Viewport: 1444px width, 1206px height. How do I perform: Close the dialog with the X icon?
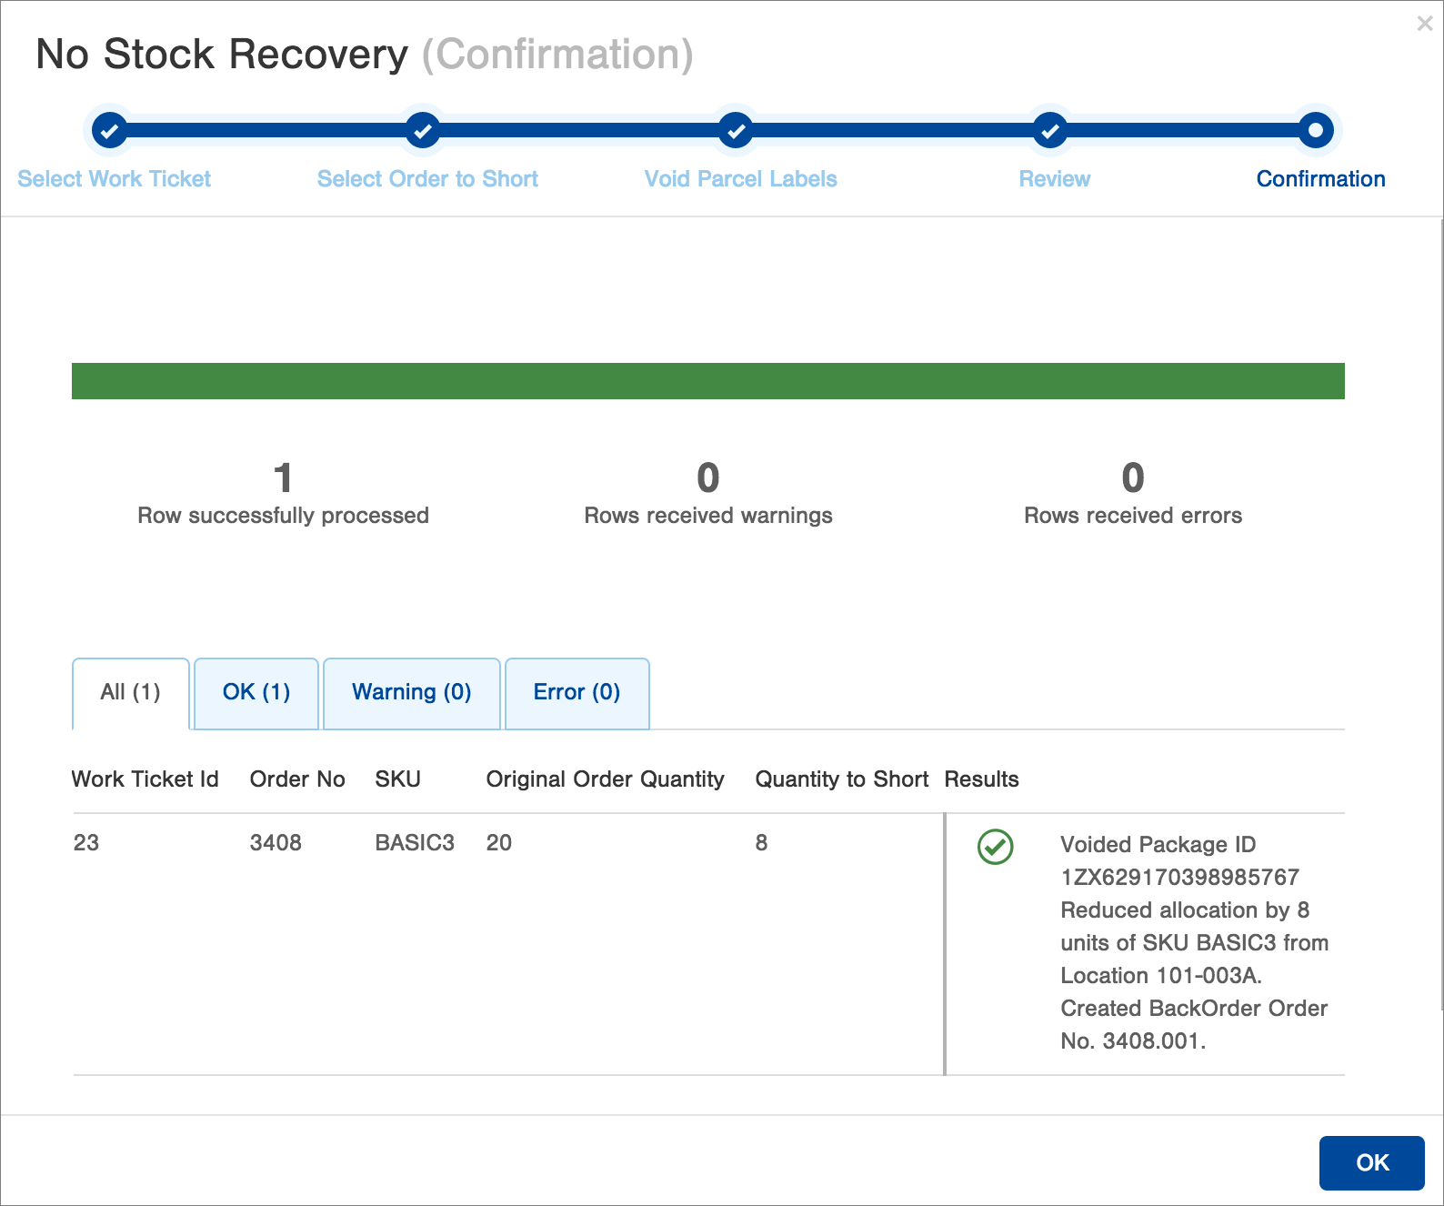tap(1425, 24)
